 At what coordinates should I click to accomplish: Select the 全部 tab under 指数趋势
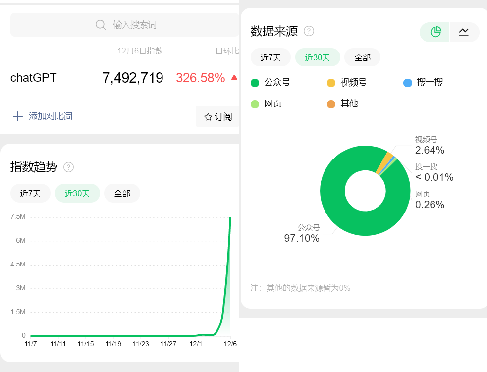tap(122, 193)
